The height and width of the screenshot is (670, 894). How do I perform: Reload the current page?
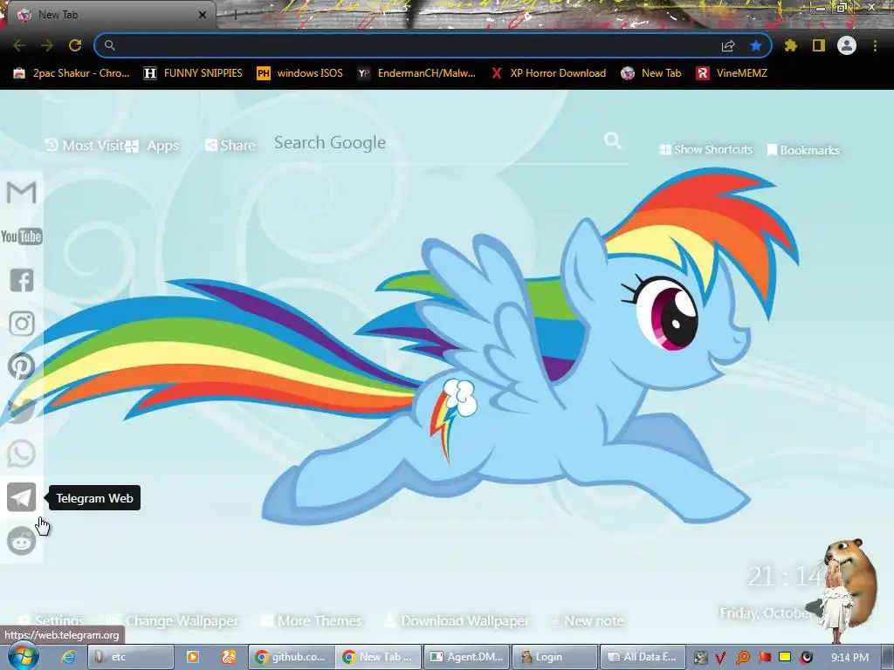(x=75, y=45)
